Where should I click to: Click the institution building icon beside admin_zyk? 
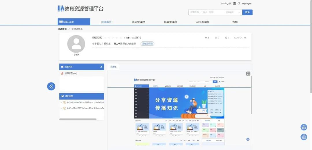pyautogui.click(x=234, y=3)
